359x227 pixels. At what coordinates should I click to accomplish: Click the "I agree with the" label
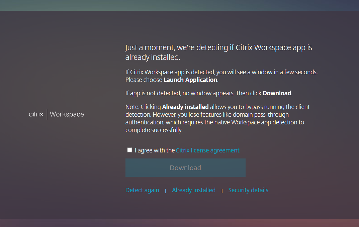coord(155,150)
